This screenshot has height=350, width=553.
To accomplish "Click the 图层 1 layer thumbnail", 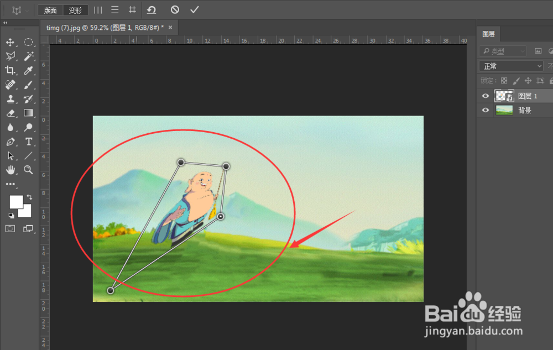I will tap(504, 96).
